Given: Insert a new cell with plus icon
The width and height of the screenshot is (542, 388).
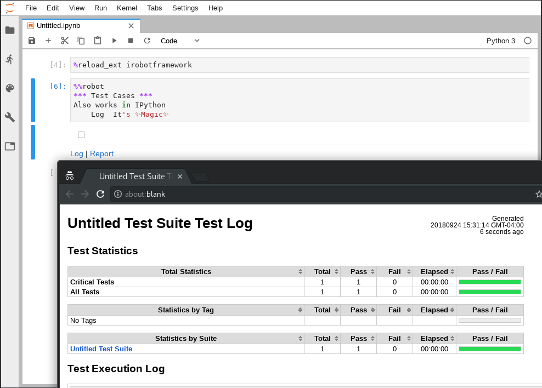Looking at the screenshot, I should pos(48,41).
